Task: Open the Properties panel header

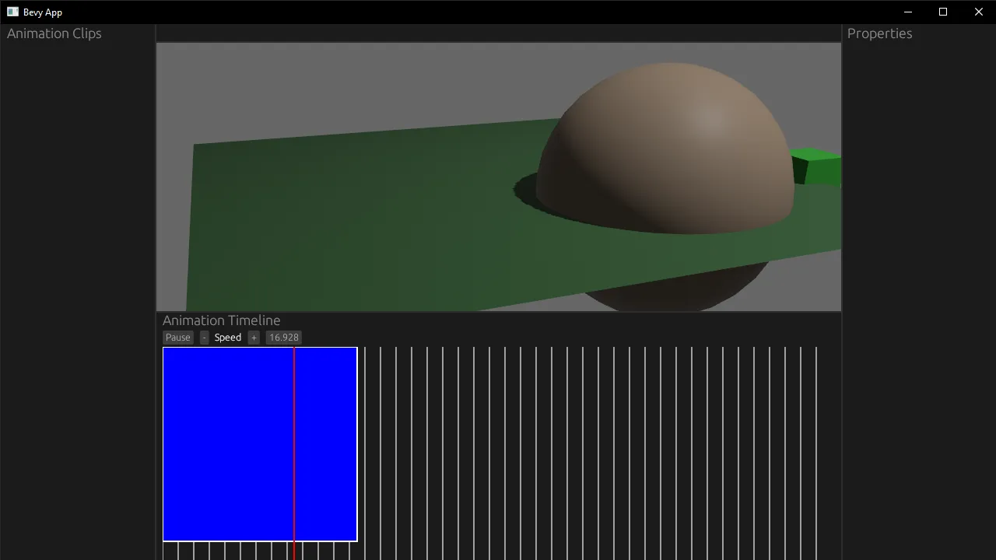Action: click(x=879, y=33)
